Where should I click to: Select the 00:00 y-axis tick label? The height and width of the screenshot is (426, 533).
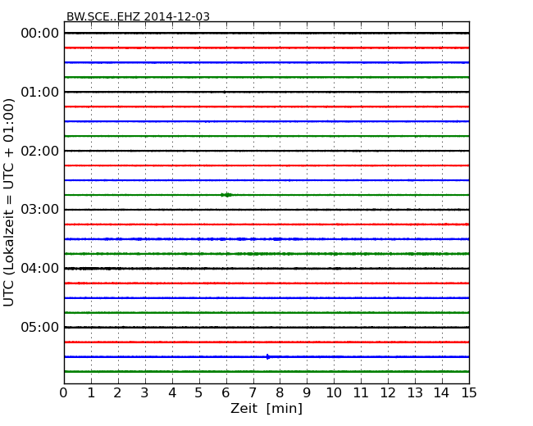pyautogui.click(x=39, y=33)
